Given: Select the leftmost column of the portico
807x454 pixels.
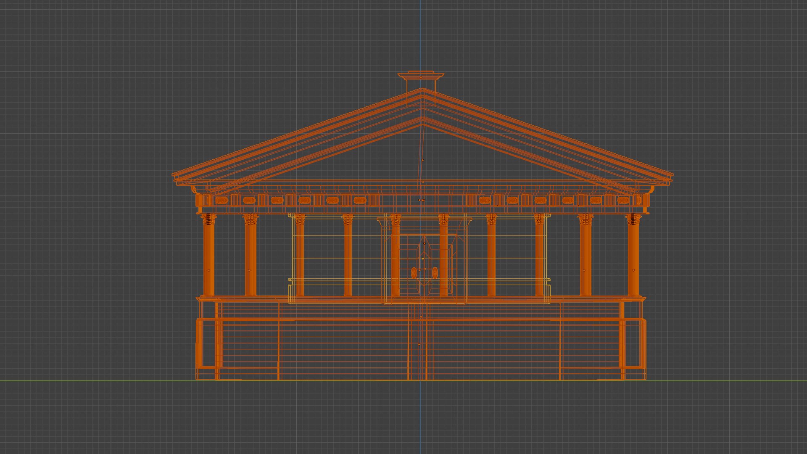Looking at the screenshot, I should click(x=208, y=255).
